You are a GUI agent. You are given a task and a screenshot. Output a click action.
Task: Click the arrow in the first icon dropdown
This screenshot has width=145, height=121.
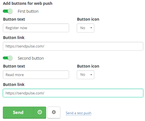(x=91, y=28)
